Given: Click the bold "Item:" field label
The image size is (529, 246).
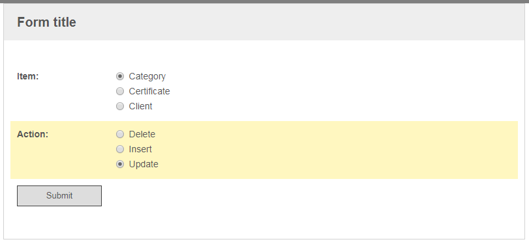Looking at the screenshot, I should [x=28, y=76].
